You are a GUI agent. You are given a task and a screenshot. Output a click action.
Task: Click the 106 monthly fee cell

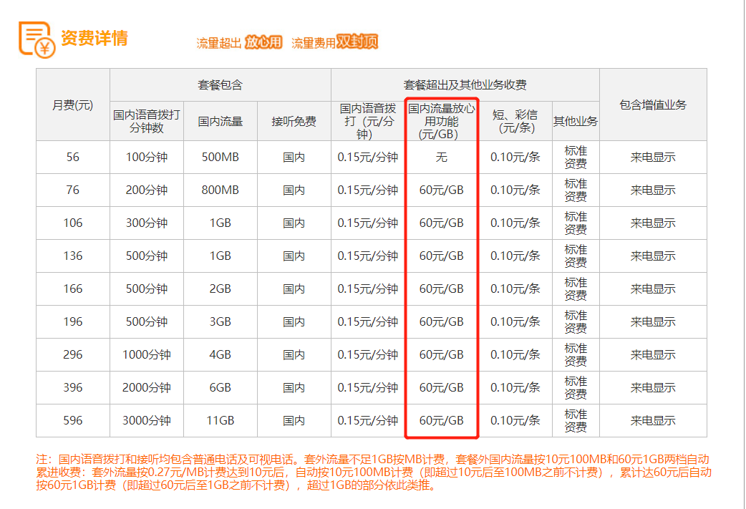[73, 223]
